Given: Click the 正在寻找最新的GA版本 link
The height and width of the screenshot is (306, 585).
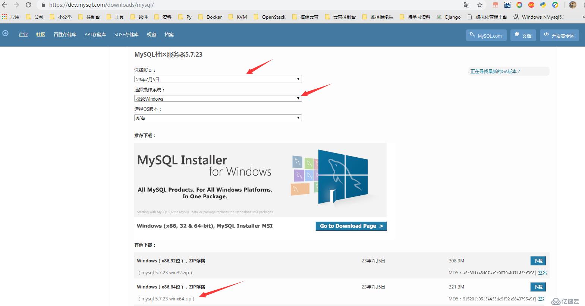Looking at the screenshot, I should 495,71.
